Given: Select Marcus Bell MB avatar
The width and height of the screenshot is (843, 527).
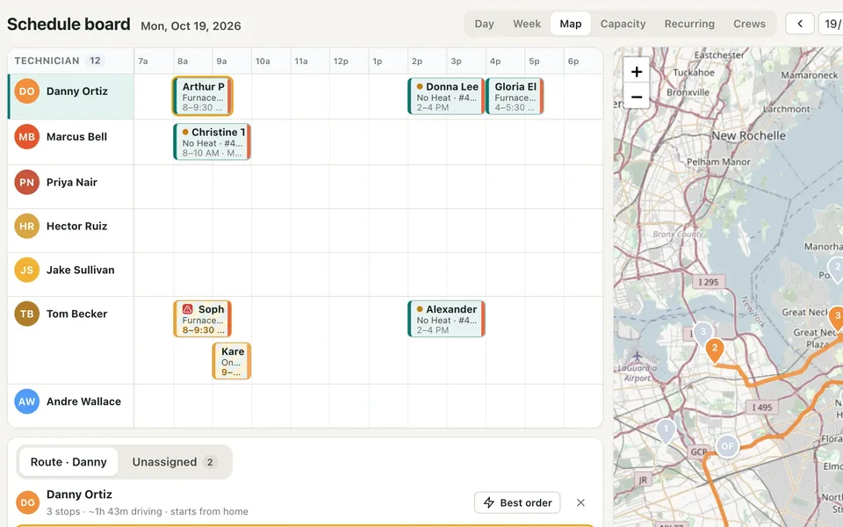Looking at the screenshot, I should pyautogui.click(x=27, y=137).
